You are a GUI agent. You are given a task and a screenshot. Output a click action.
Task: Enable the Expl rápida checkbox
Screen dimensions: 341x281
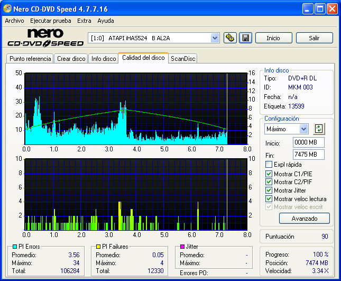click(269, 165)
